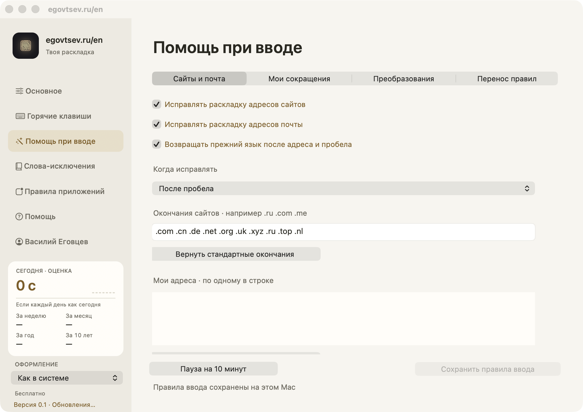Viewport: 583px width, 412px height.
Task: Switch to the Мои сокращения tab
Action: (299, 78)
